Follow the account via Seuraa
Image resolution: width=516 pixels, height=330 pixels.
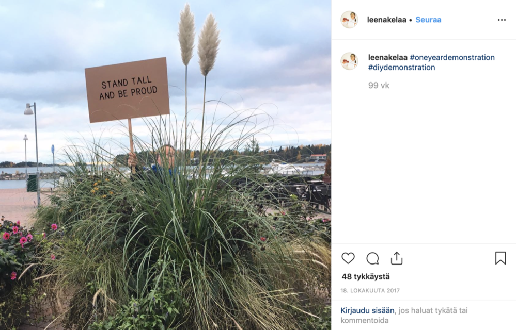pos(428,20)
